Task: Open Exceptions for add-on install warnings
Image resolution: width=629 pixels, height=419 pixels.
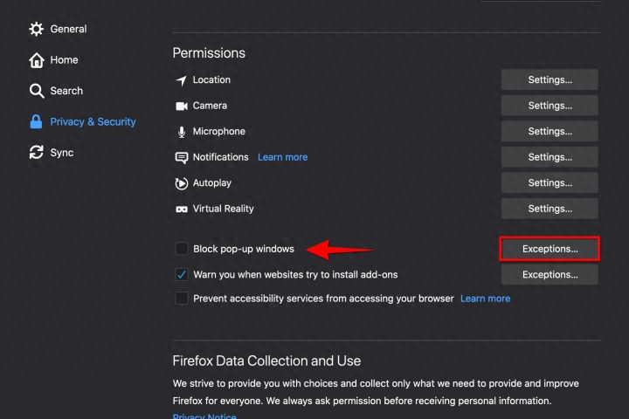Action: 550,275
